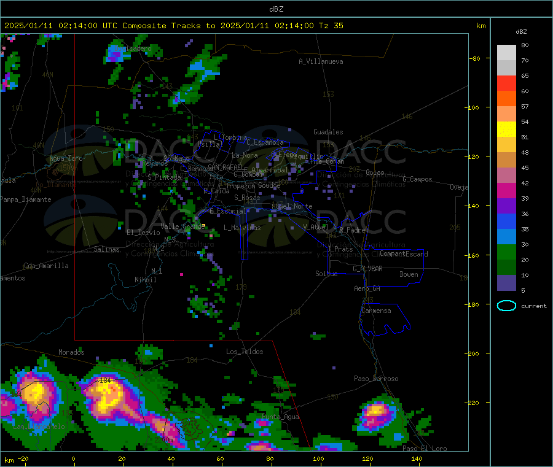This screenshot has height=467, width=553.
Task: Click the Salinas map label
Action: pos(106,249)
